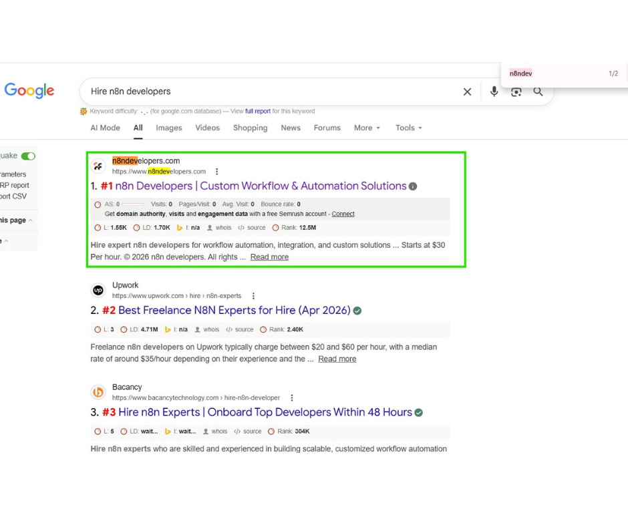Viewport: 628px width, 515px height.
Task: Click the upwork.com hire n8n-experts URL
Action: (x=176, y=296)
